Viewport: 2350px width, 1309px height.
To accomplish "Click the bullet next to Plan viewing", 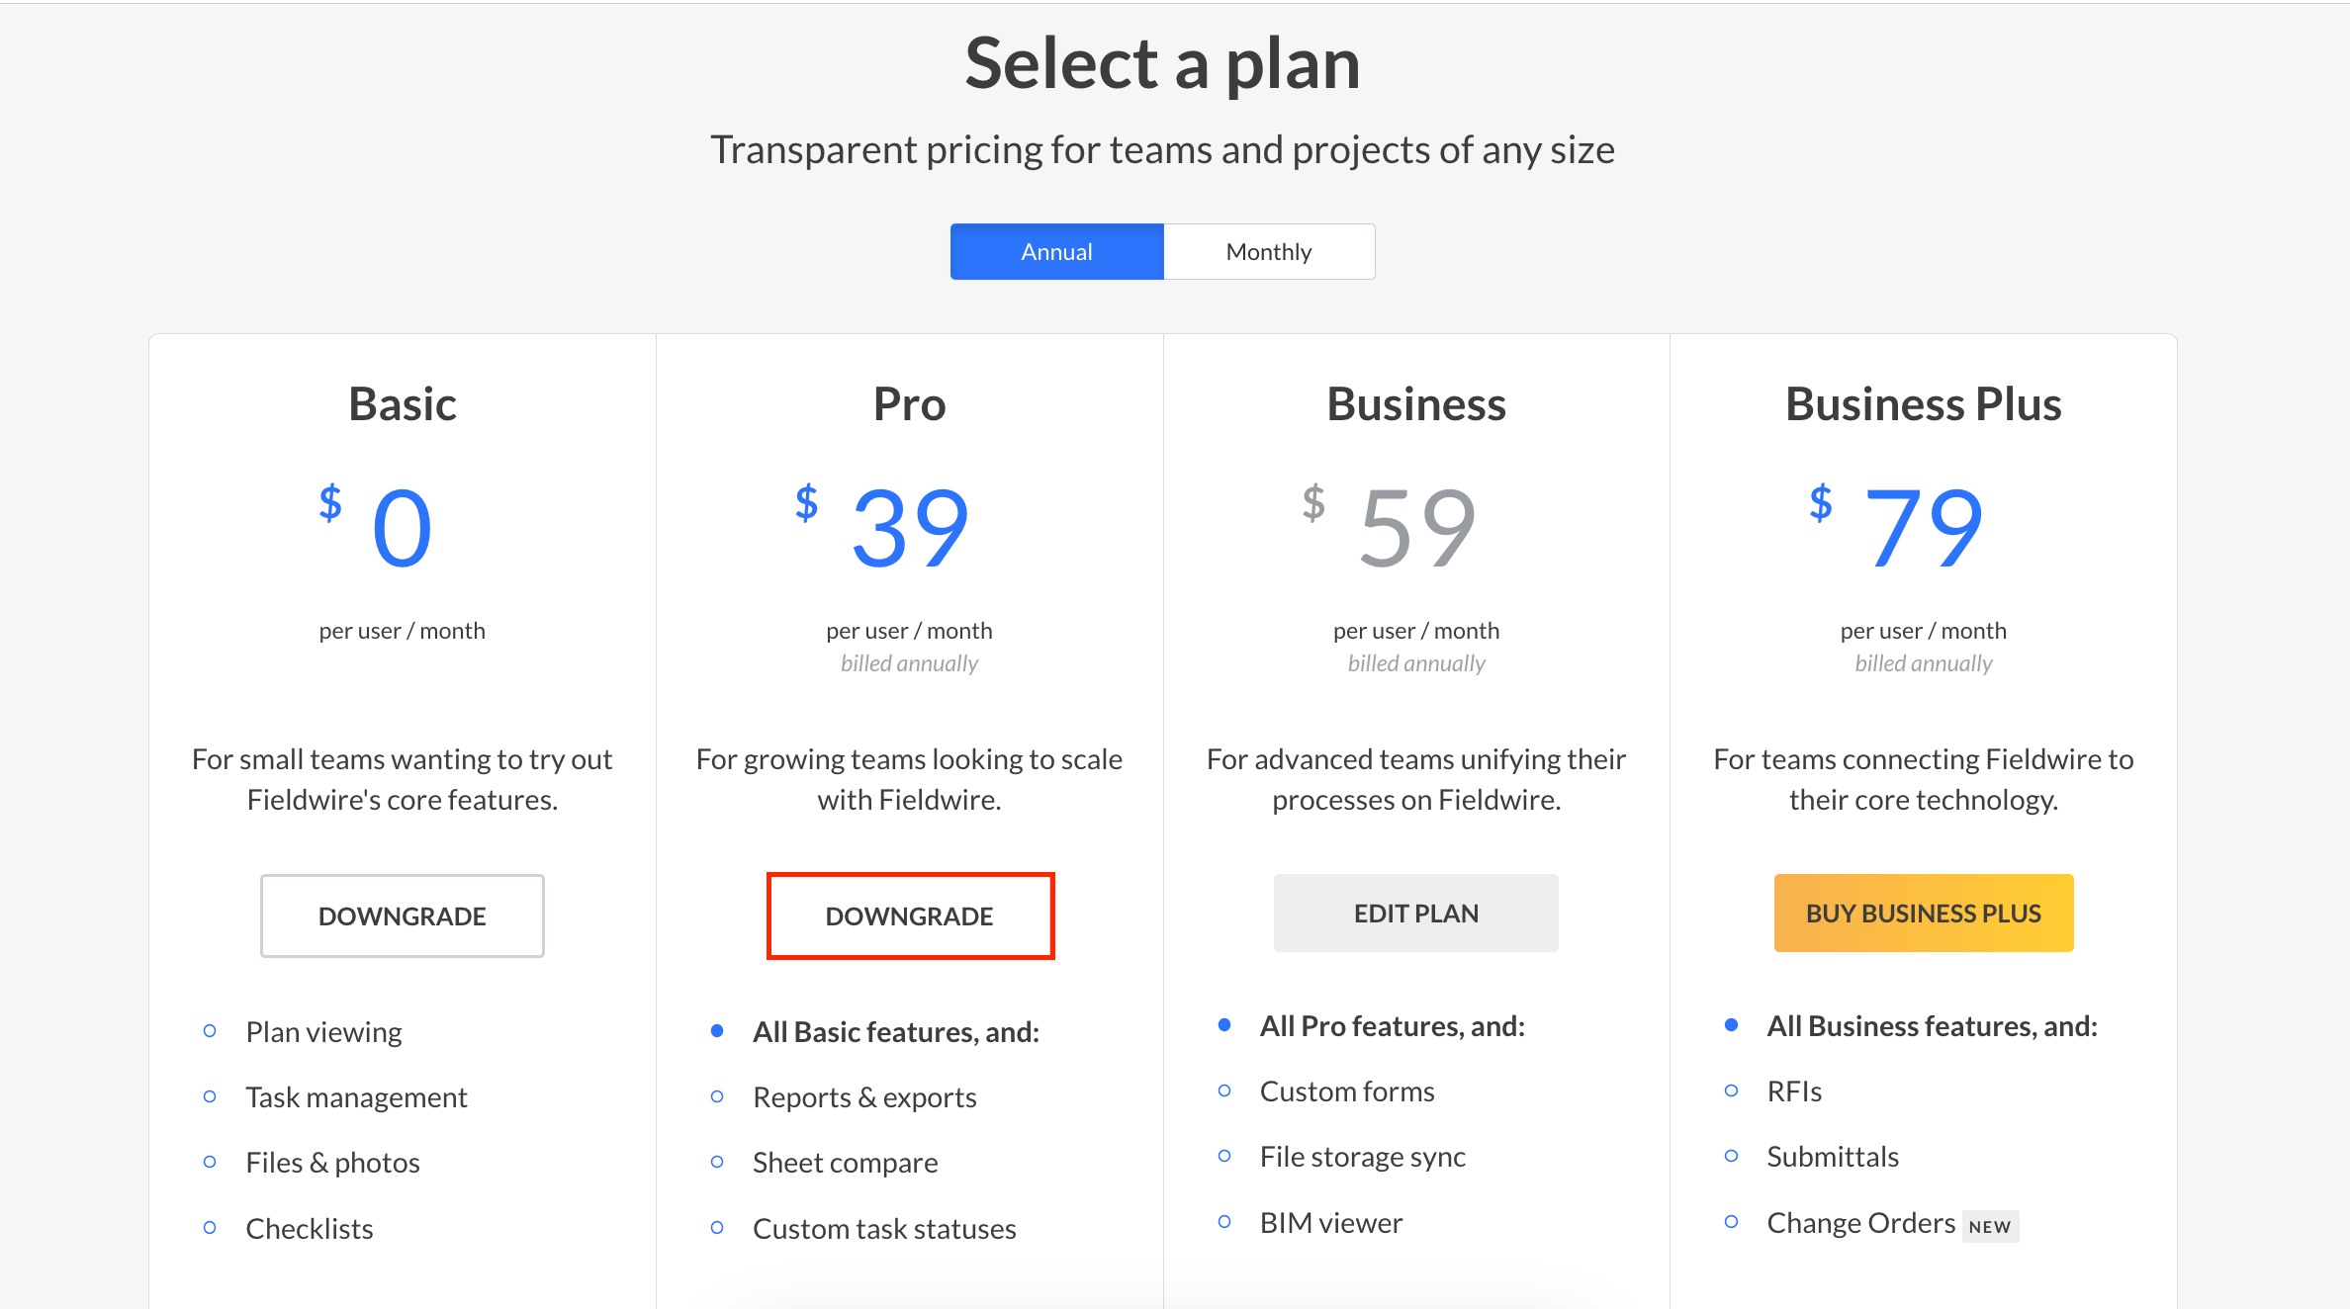I will [x=210, y=1031].
